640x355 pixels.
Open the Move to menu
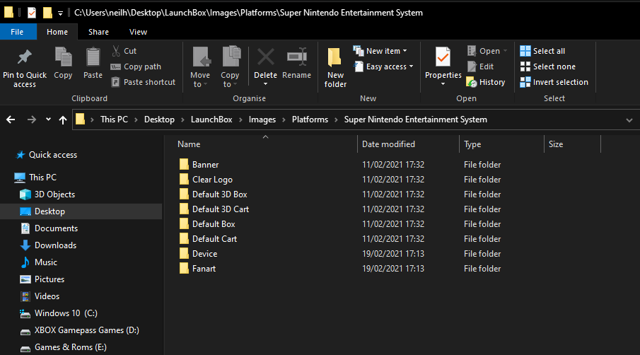200,67
